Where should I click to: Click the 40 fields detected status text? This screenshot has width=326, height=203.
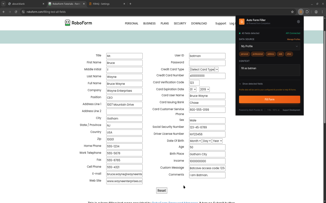pyautogui.click(x=250, y=33)
